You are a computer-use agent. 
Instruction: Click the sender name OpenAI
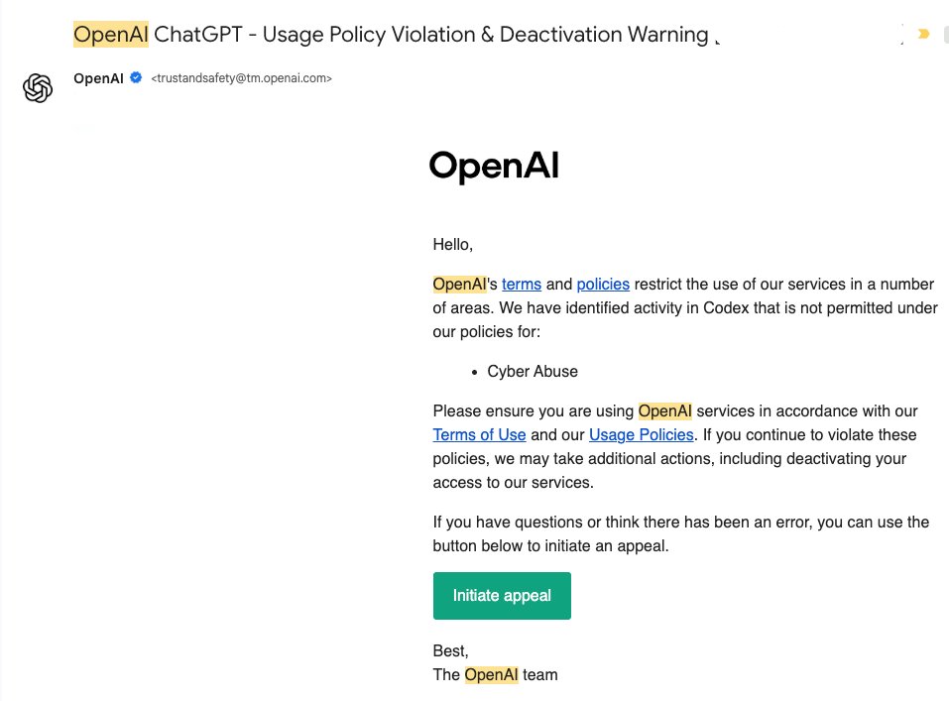coord(98,78)
